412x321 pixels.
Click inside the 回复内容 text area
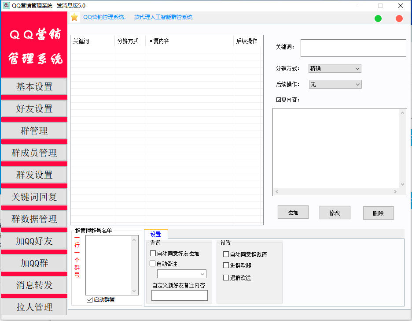pos(336,149)
